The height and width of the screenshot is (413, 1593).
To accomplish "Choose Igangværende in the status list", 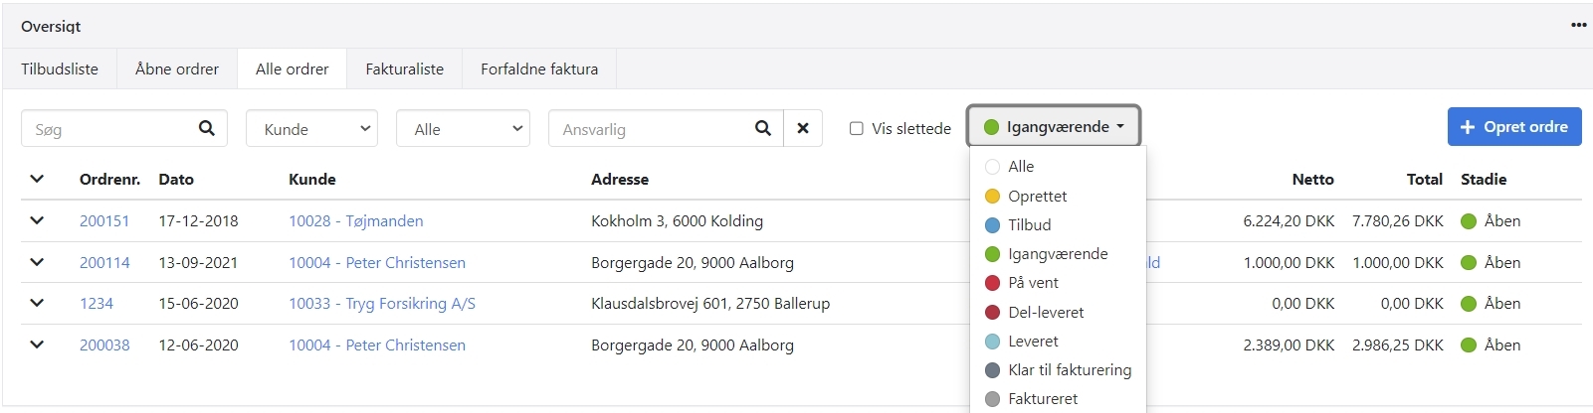I will [x=1058, y=254].
